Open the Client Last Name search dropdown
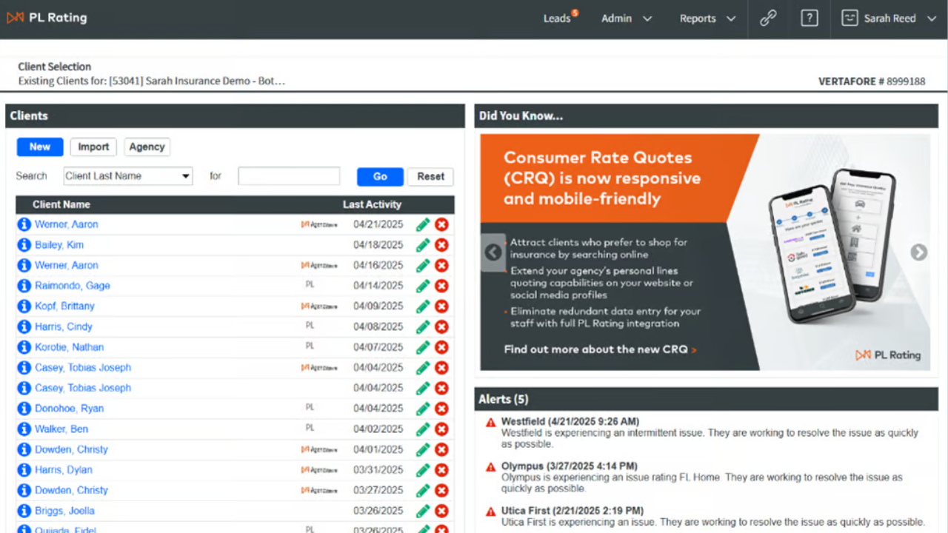948x533 pixels. (x=127, y=176)
